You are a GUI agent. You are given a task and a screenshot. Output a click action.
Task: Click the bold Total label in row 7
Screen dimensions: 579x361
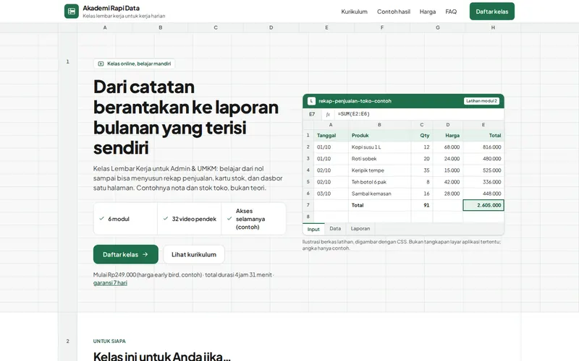[358, 205]
